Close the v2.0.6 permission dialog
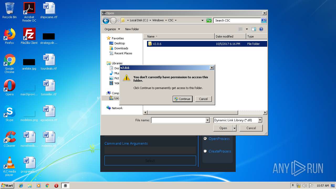Screen dimensions: 336x189 click(212, 68)
